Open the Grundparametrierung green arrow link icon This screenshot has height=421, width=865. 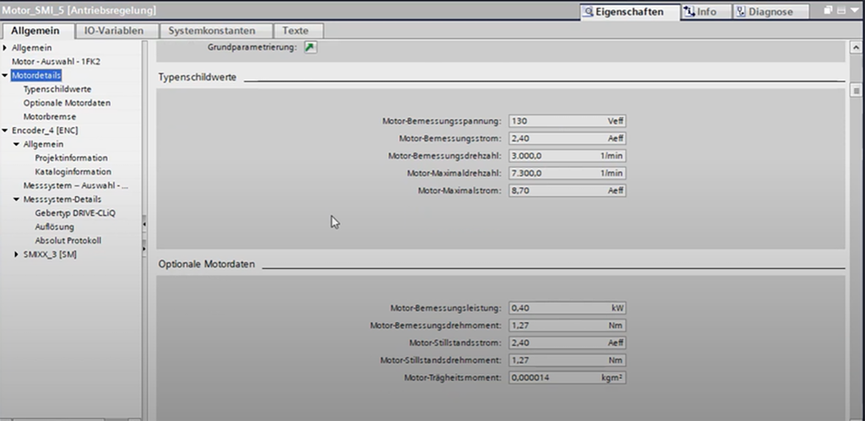coord(311,48)
